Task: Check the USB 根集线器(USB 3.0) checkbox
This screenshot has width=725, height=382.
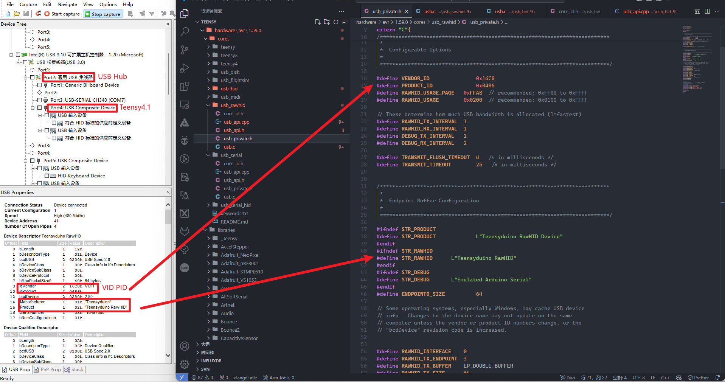Action: click(x=25, y=62)
